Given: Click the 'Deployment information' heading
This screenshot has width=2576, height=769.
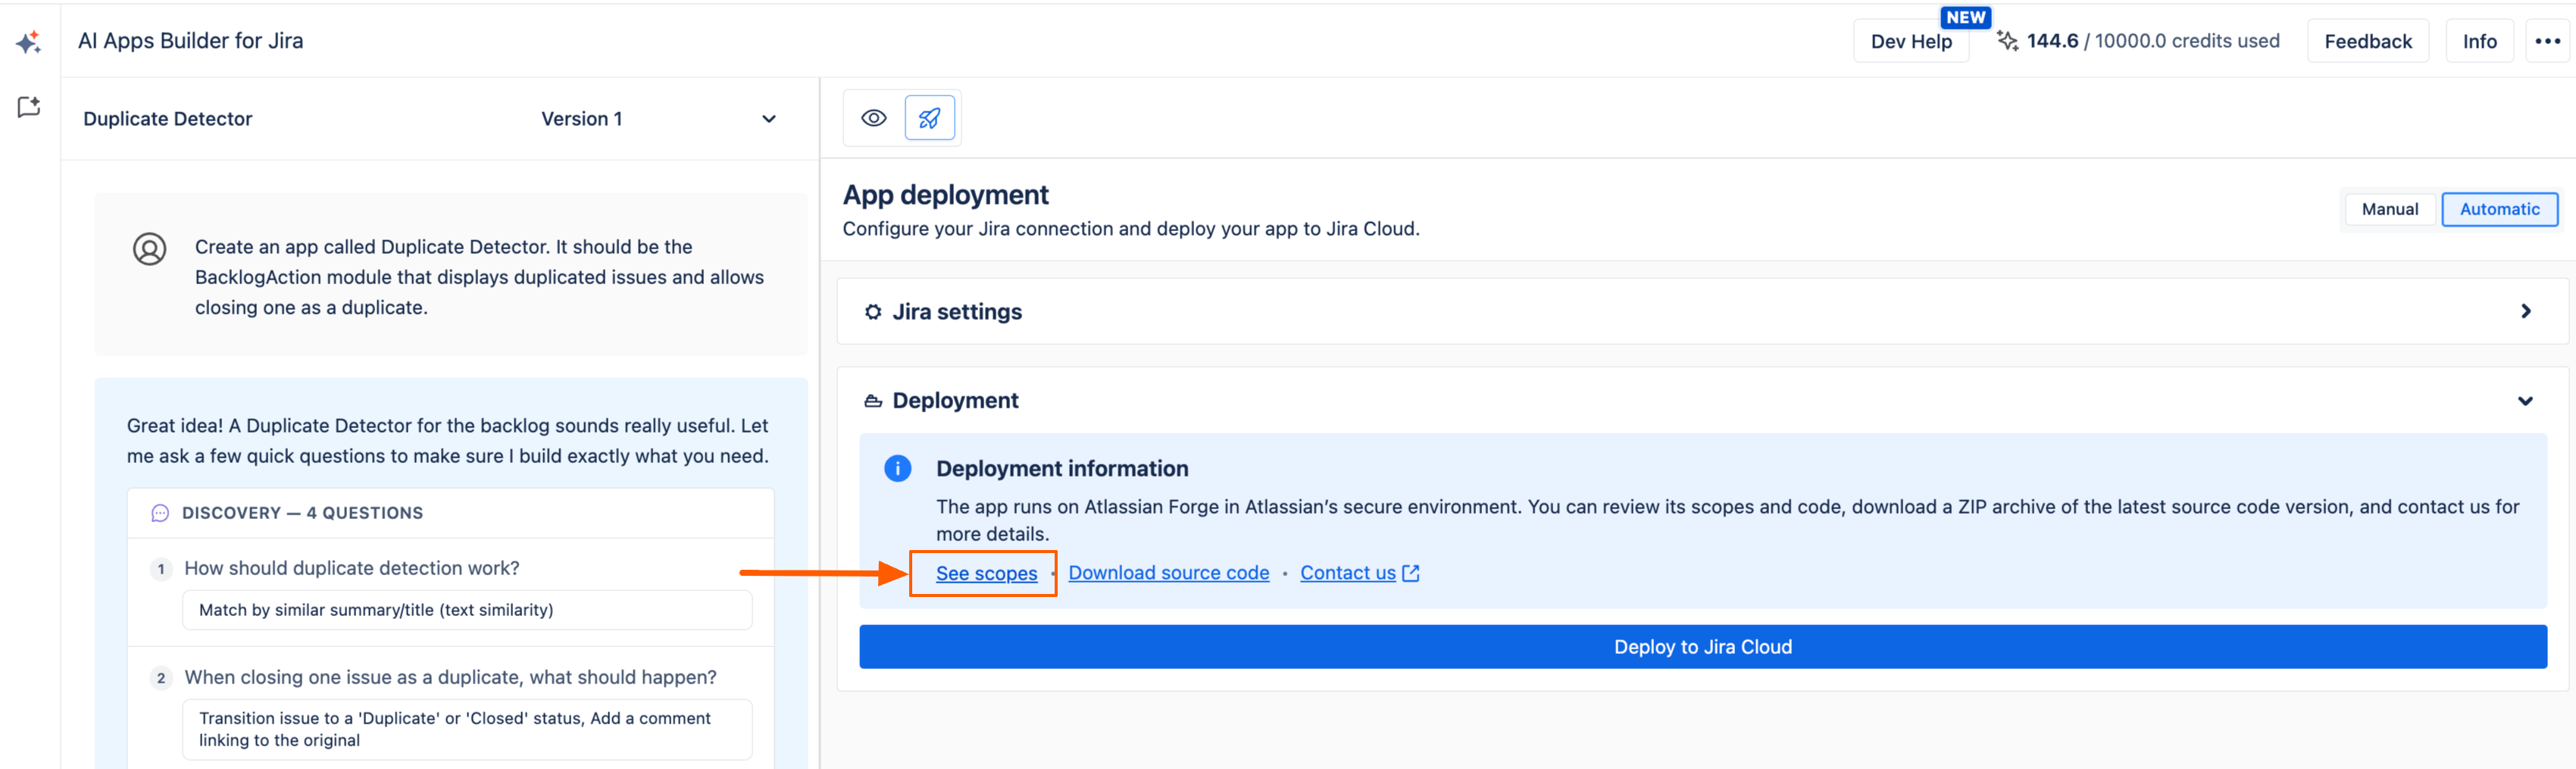Looking at the screenshot, I should (x=1062, y=469).
